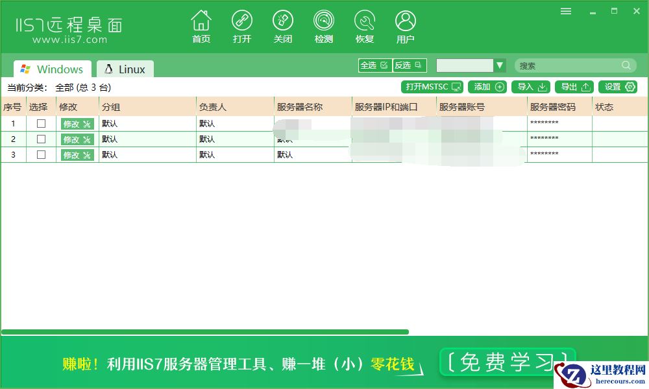This screenshot has height=389, width=649.
Task: Tick the checkbox for server row 2
Action: coord(41,139)
